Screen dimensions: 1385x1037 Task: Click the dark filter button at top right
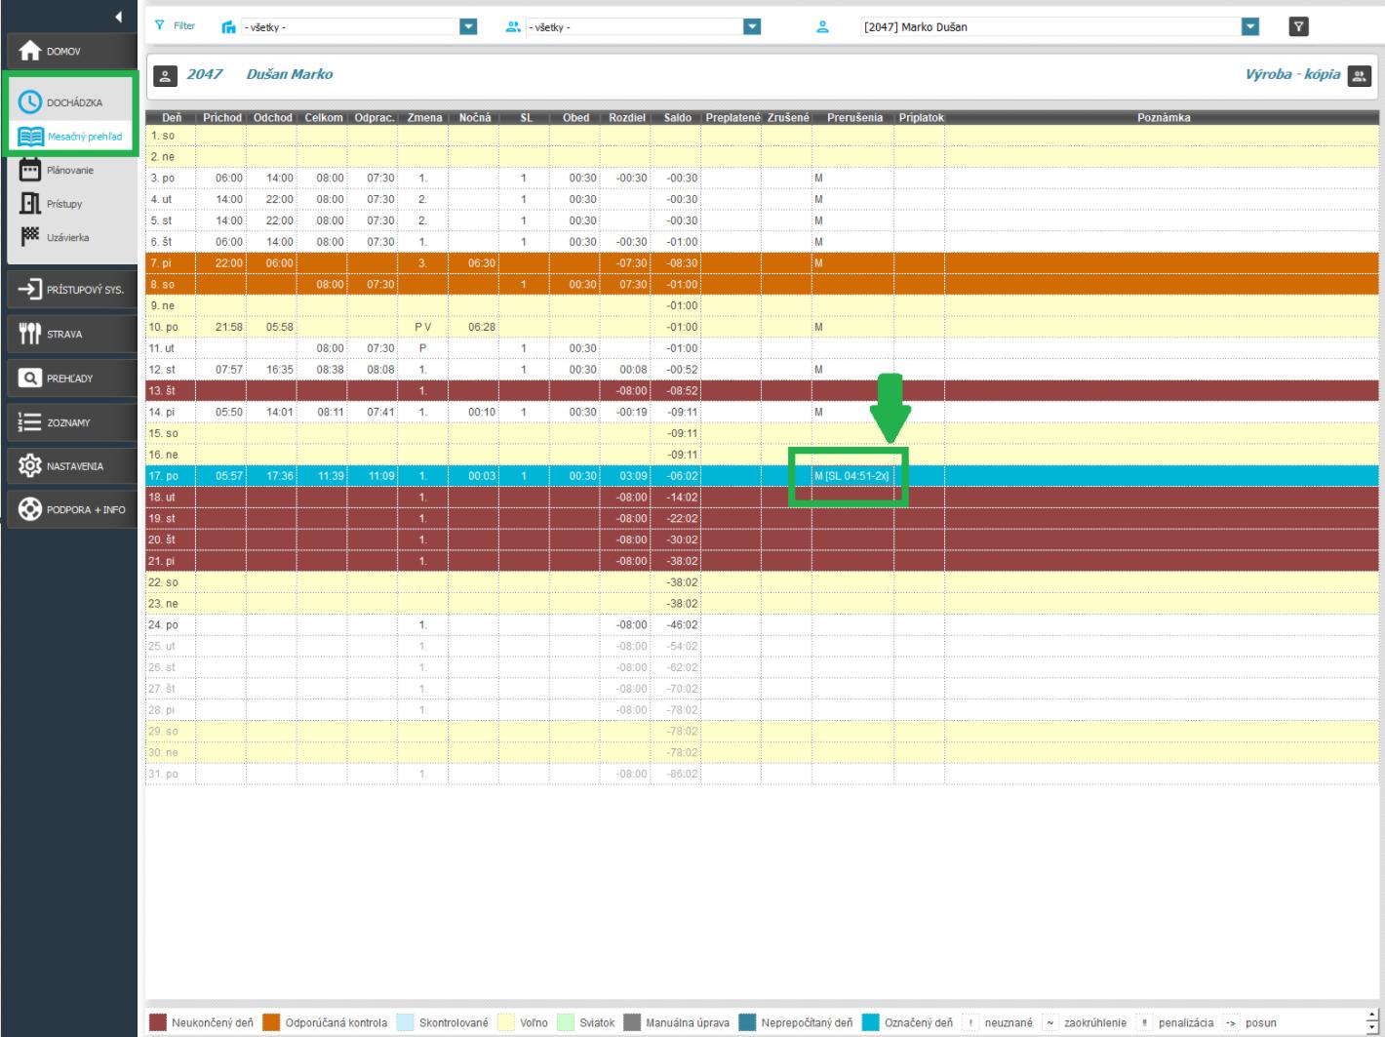(x=1297, y=27)
